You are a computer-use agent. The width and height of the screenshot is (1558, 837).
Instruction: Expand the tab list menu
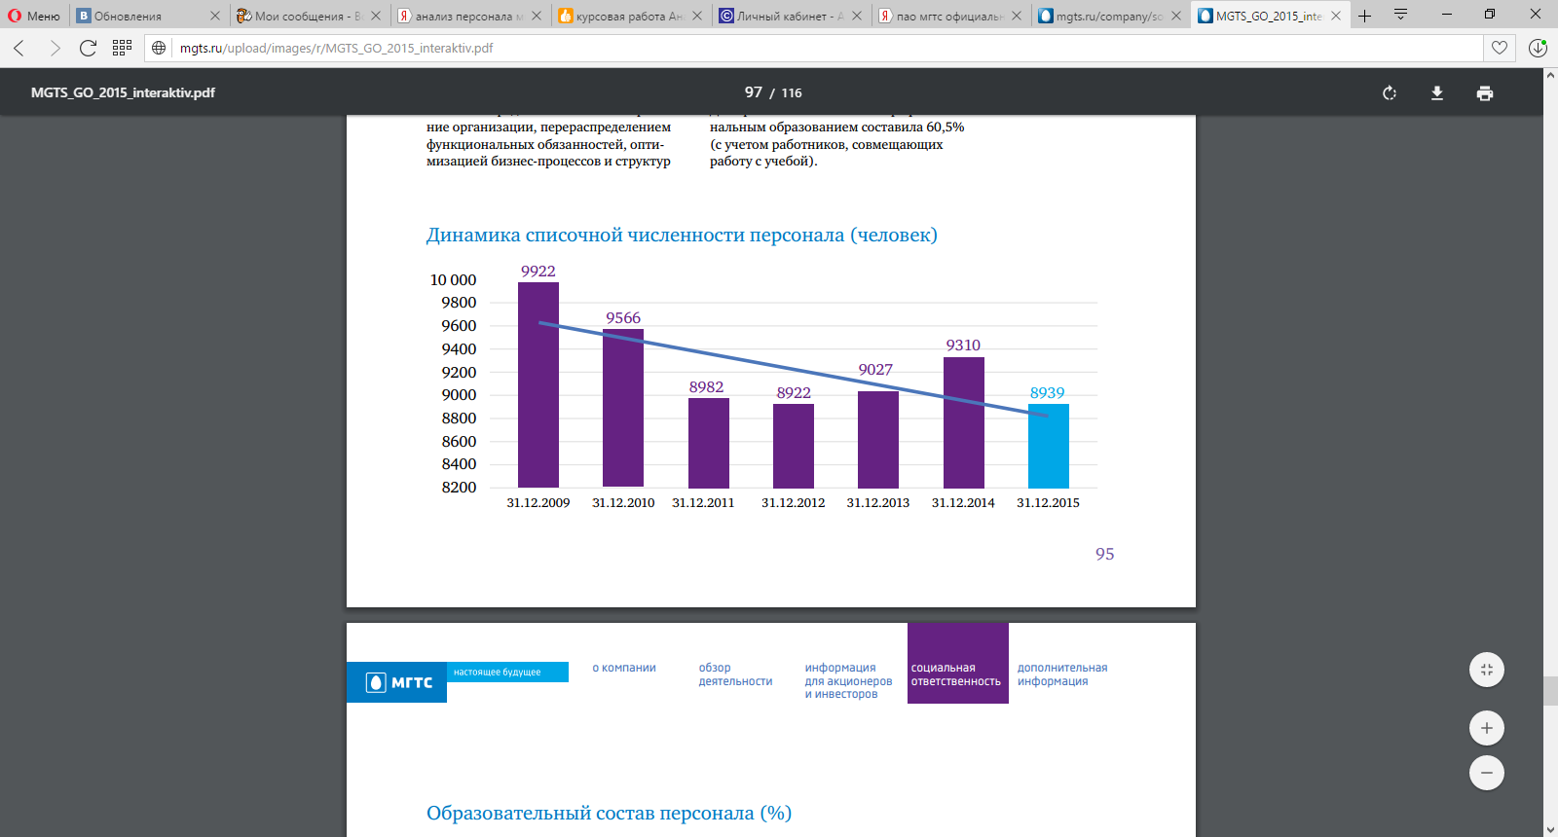coord(1401,15)
